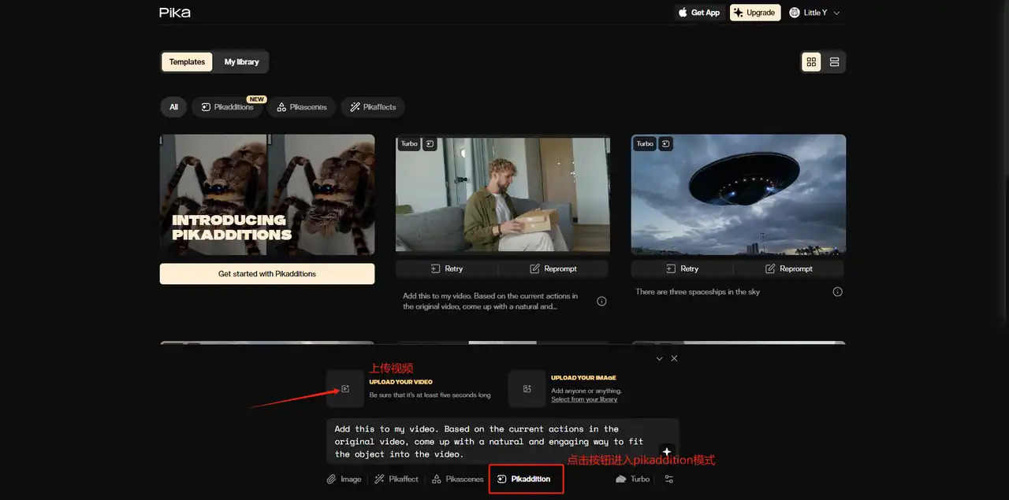Click the text "There are three spaceships in the sky"
1009x500 pixels.
tap(698, 291)
